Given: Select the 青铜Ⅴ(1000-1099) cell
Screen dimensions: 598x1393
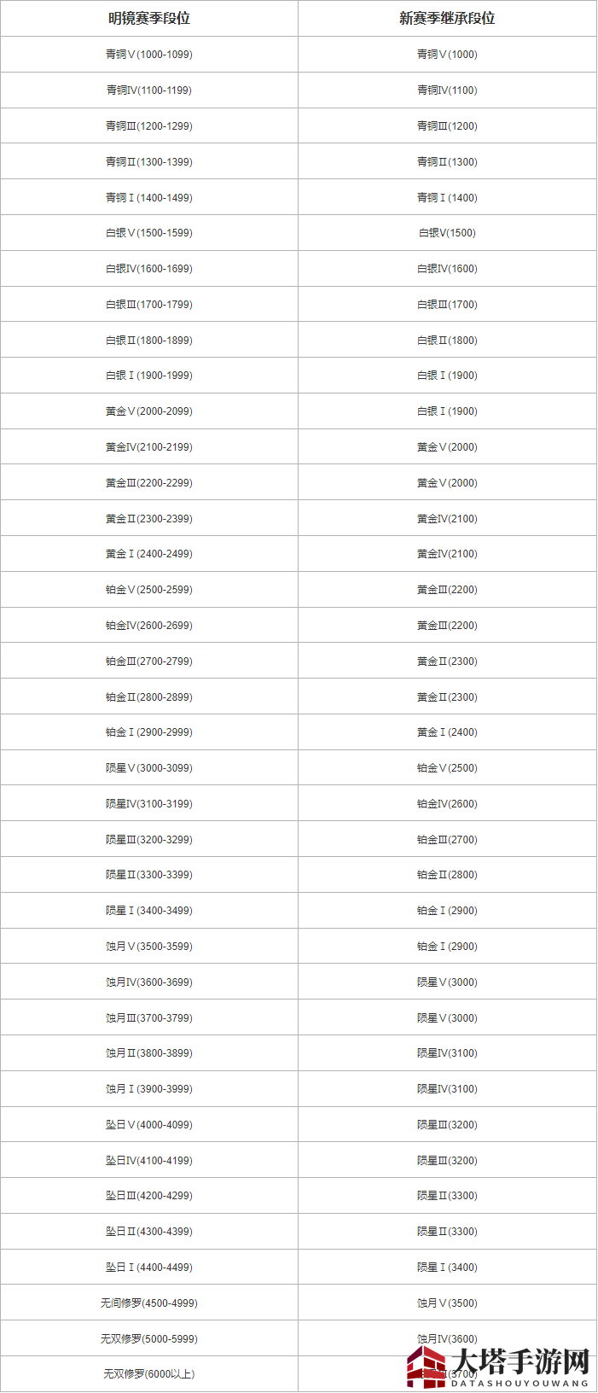Looking at the screenshot, I should [x=149, y=54].
